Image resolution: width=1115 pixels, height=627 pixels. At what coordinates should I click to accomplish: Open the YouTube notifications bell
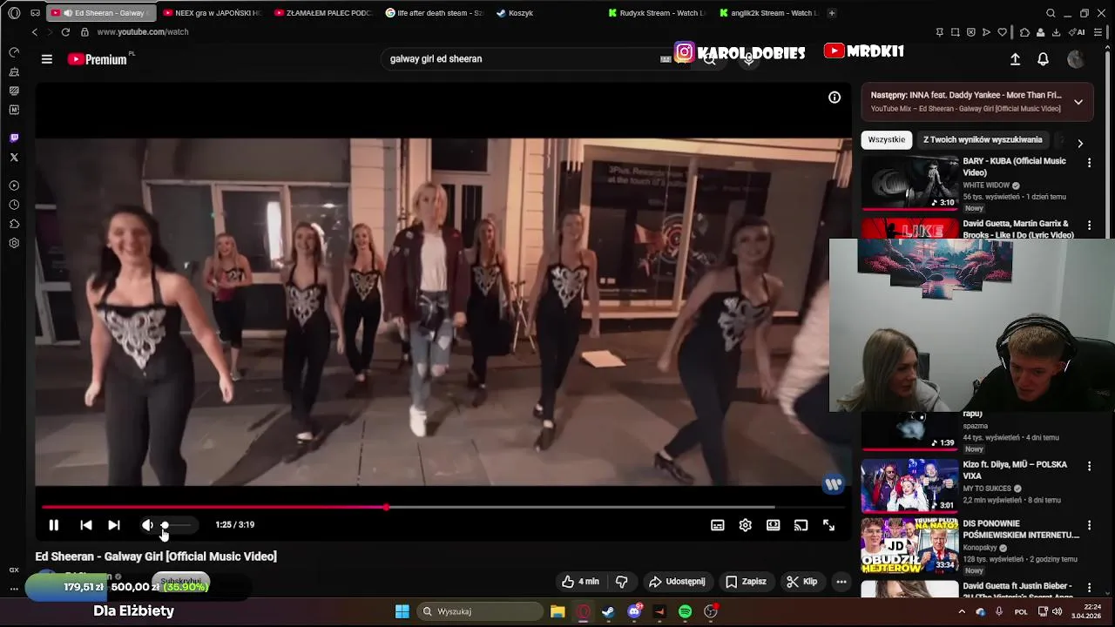1043,59
